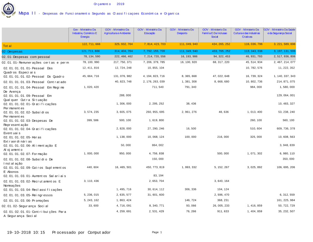The height and width of the screenshot is (242, 313).
Task: Select the Agricultura e Ambiente column header
Action: click(117, 31)
